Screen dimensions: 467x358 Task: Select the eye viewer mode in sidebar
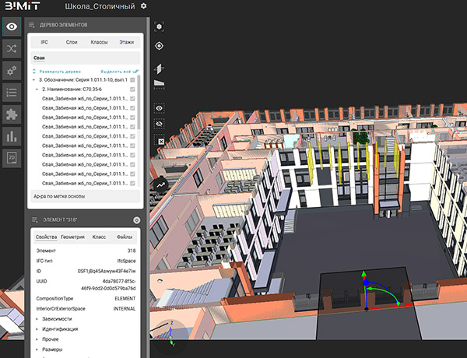point(12,26)
